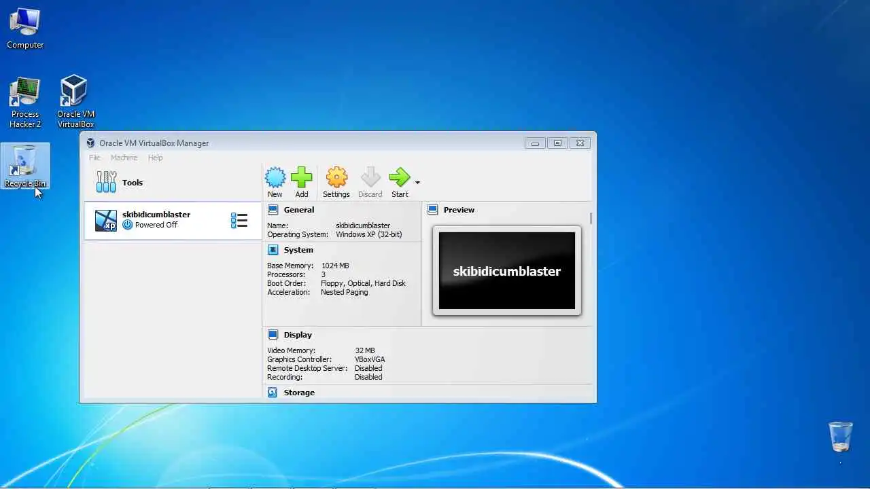Start the VM with green arrow
The height and width of the screenshot is (489, 870).
400,178
